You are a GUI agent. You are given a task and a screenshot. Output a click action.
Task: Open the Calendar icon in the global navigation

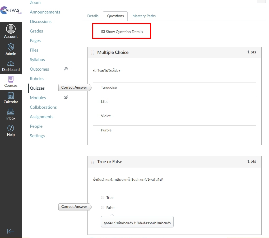click(11, 95)
